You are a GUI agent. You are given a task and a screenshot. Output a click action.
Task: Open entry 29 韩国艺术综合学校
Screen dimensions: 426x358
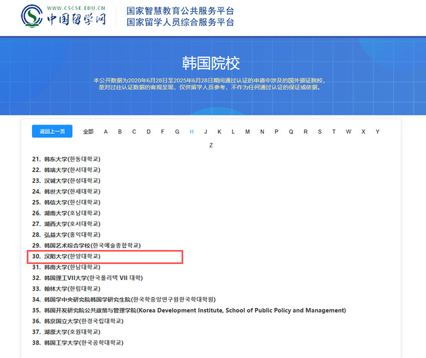point(87,245)
